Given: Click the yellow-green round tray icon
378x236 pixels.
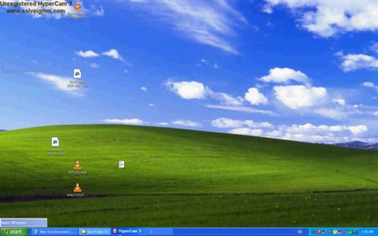Looking at the screenshot, I should (x=335, y=232).
